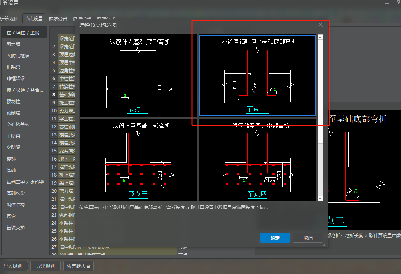The image size is (401, 274).
Task: Select table row 6 中柱柱顶
Action: (x=62, y=79)
